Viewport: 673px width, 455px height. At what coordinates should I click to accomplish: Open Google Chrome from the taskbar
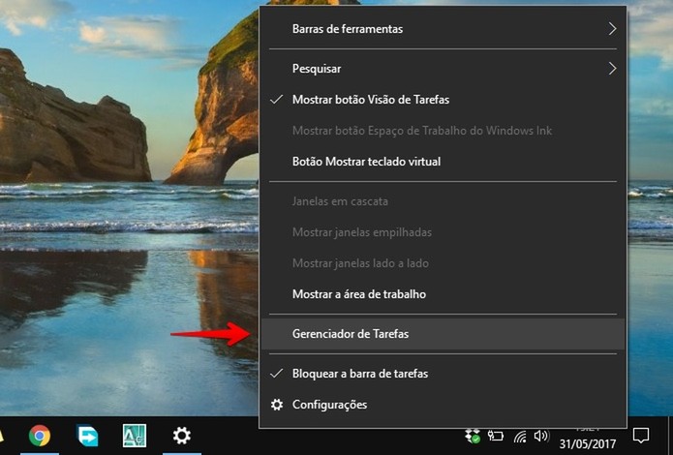coord(39,436)
